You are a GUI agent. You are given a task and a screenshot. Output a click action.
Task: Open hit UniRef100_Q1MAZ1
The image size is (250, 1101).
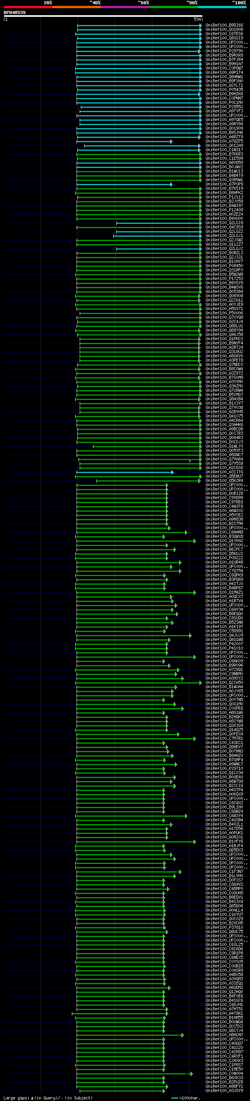224,592
